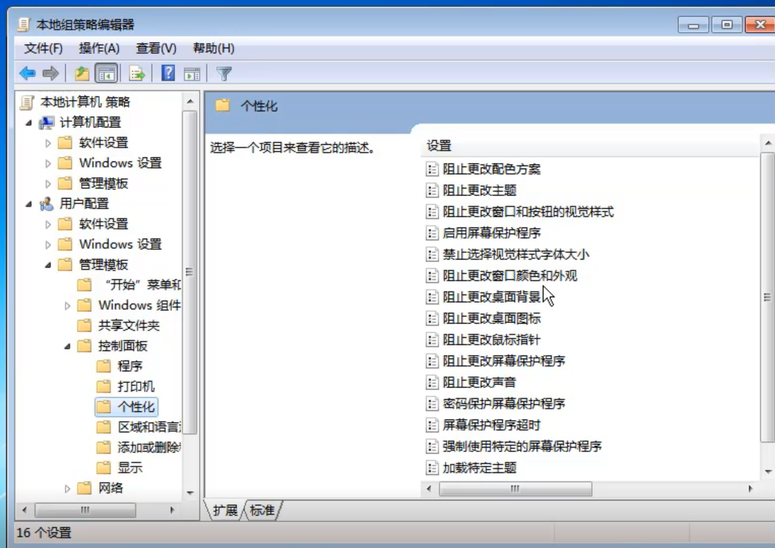Open the 操作(A) menu

[x=99, y=48]
